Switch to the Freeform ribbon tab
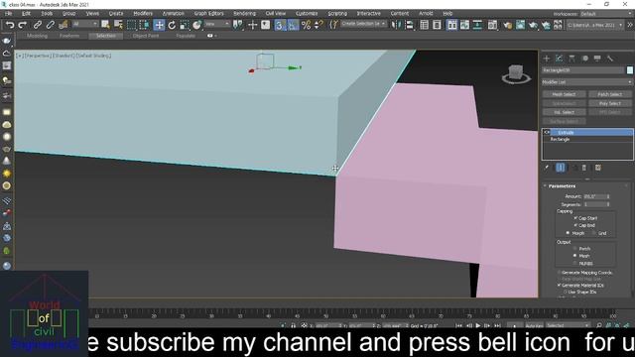 click(69, 36)
